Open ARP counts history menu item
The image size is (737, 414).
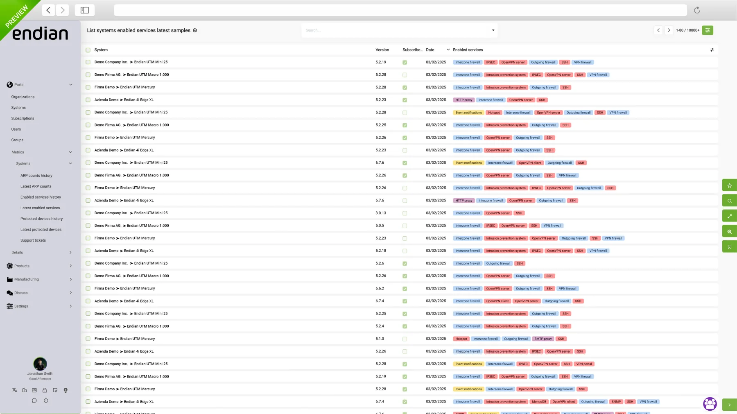36,176
